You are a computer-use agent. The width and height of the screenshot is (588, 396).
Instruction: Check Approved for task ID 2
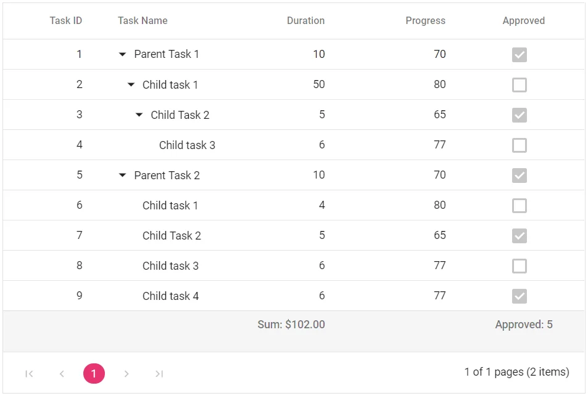519,84
